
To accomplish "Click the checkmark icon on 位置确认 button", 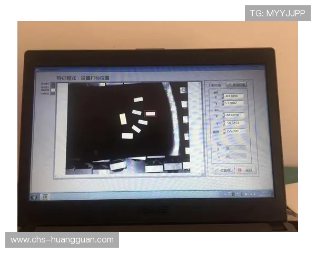I will (216, 170).
